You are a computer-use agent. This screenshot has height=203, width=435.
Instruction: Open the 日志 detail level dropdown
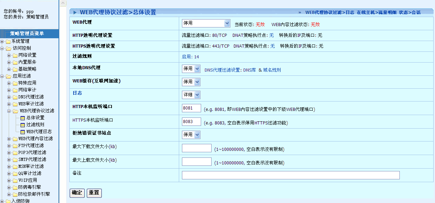(191, 95)
